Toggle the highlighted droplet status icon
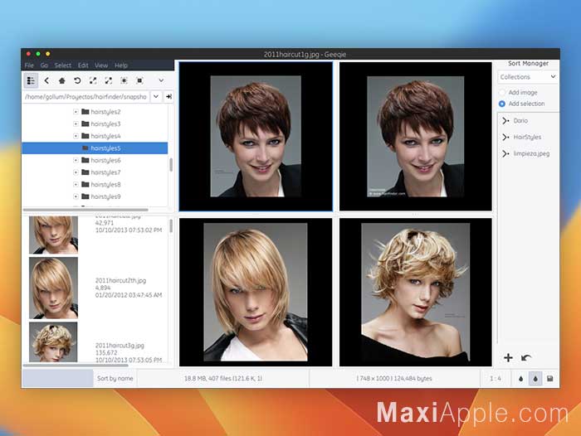The height and width of the screenshot is (436, 581). (x=535, y=378)
